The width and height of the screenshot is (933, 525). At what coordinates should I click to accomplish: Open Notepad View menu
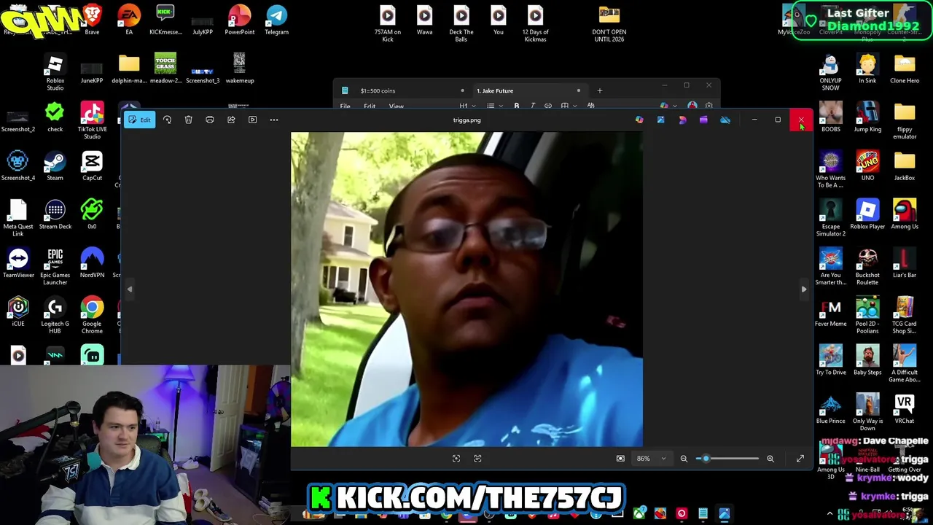click(x=396, y=106)
